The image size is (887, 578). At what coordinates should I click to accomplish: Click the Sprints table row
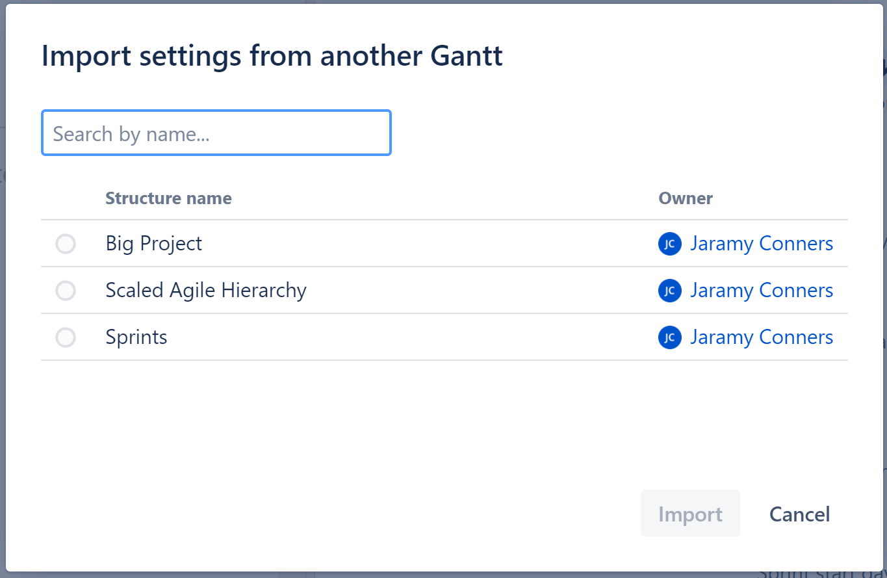[x=390, y=337]
